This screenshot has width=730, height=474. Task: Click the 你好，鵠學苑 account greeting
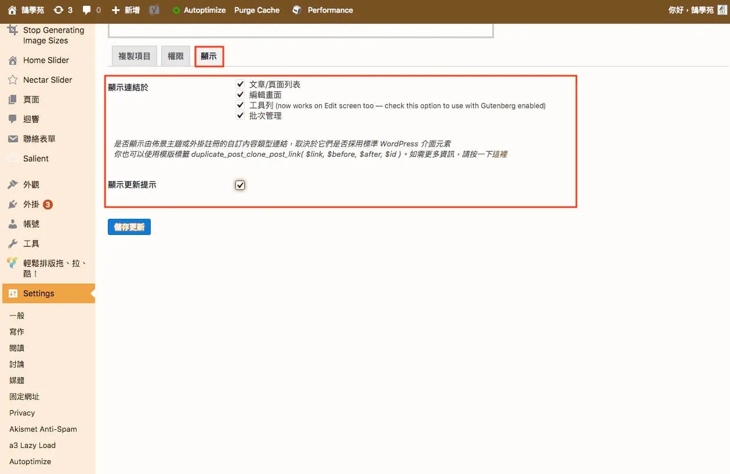pos(691,10)
